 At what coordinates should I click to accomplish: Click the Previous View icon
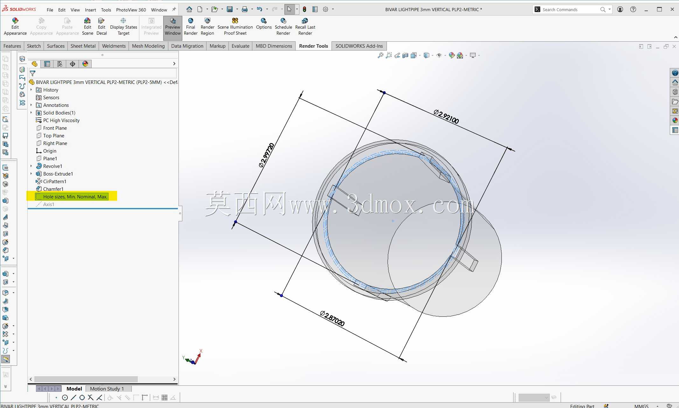point(397,55)
